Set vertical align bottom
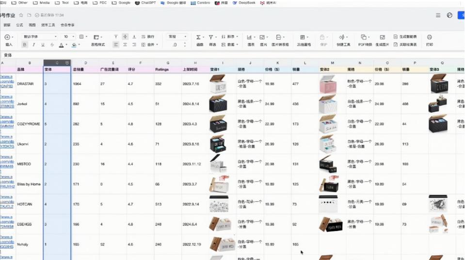465x260 pixels. coord(134,37)
